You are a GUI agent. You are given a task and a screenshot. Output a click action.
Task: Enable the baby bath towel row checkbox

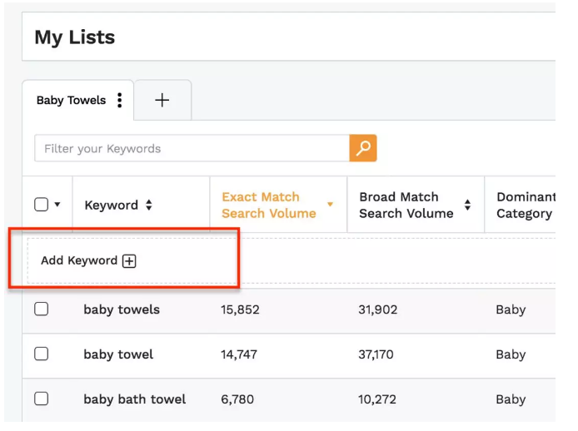(41, 399)
